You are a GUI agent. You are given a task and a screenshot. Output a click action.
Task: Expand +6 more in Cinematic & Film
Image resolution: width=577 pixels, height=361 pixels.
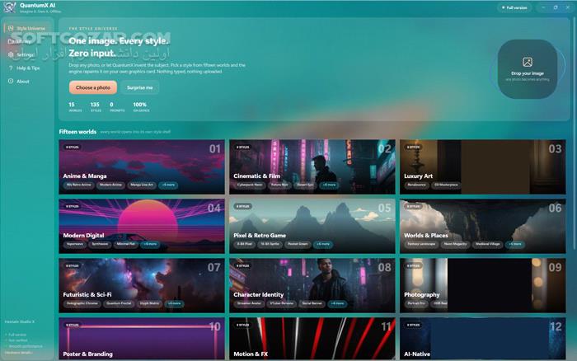click(x=329, y=185)
